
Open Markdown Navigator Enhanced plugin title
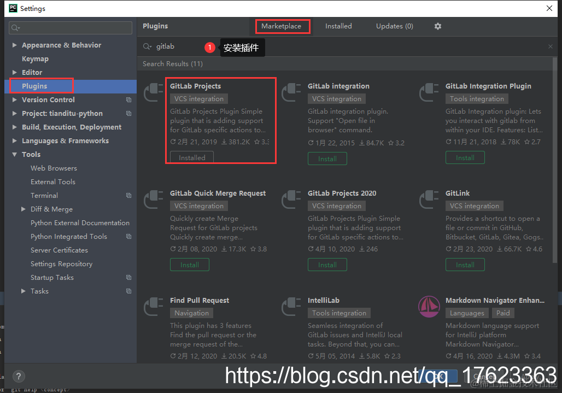(495, 300)
